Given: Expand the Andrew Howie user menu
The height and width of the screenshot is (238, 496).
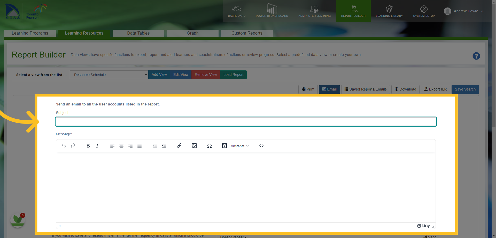Looking at the screenshot, I should 464,11.
